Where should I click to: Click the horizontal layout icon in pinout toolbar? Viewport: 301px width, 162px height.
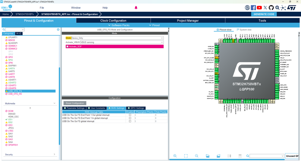pyautogui.click(x=240, y=156)
